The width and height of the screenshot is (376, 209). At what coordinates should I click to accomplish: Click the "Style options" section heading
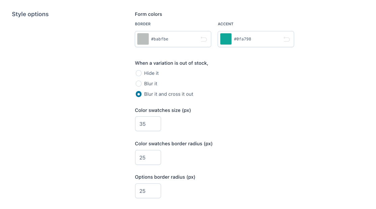tap(30, 14)
